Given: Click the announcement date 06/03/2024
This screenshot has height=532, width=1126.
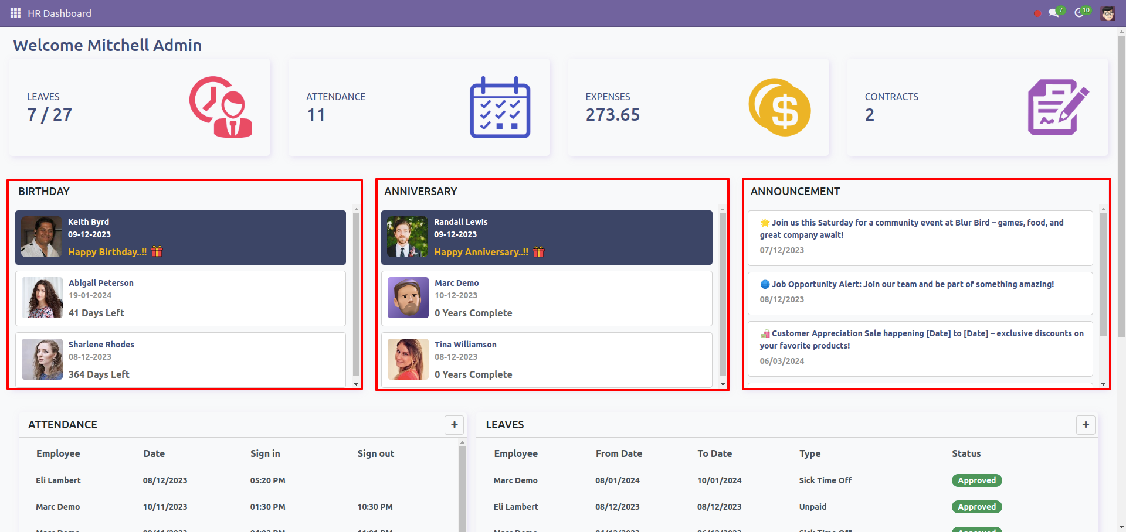Looking at the screenshot, I should coord(782,361).
